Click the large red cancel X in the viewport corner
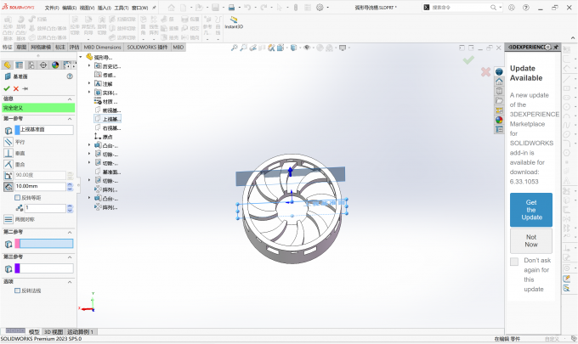Image resolution: width=578 pixels, height=344 pixels. tap(485, 72)
